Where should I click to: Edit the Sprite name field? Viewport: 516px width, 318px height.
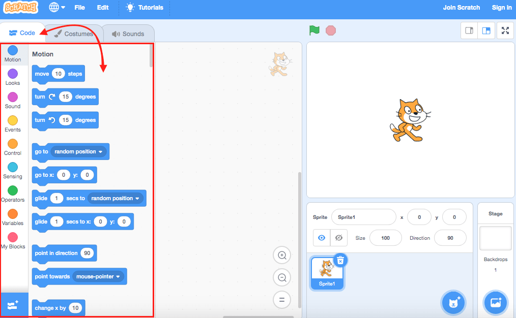pyautogui.click(x=364, y=217)
